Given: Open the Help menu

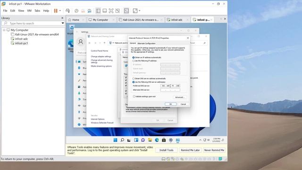Looking at the screenshot, I should click(46, 11).
